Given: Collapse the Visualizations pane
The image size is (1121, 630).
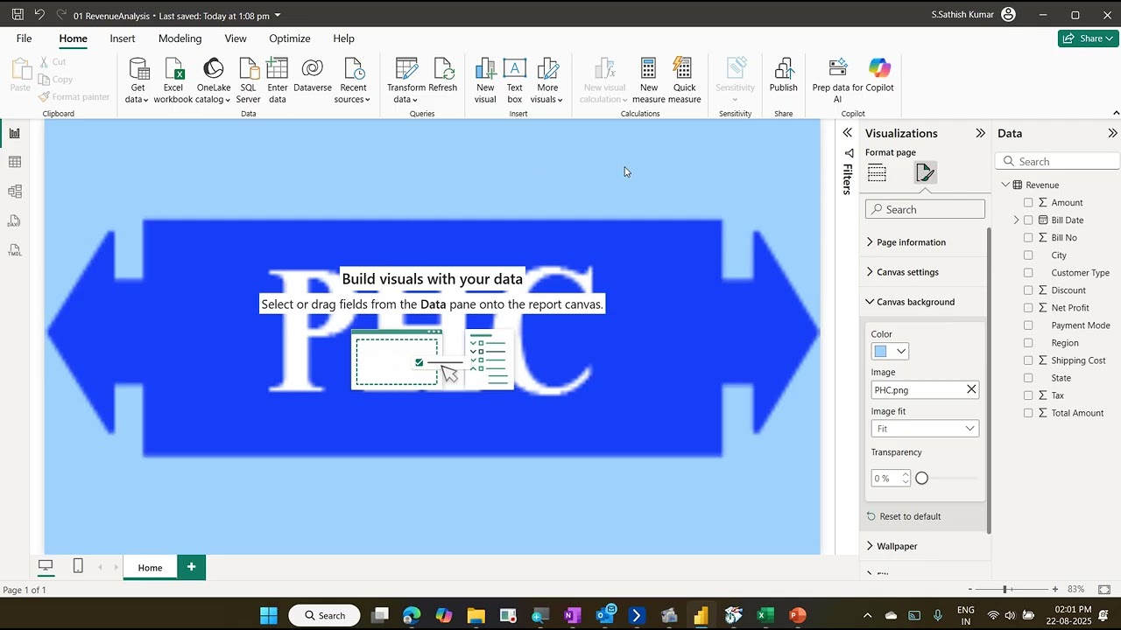Looking at the screenshot, I should [980, 133].
